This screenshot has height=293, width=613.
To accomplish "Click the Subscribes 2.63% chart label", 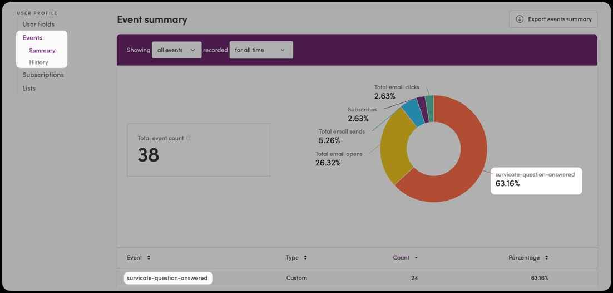I will click(x=363, y=114).
